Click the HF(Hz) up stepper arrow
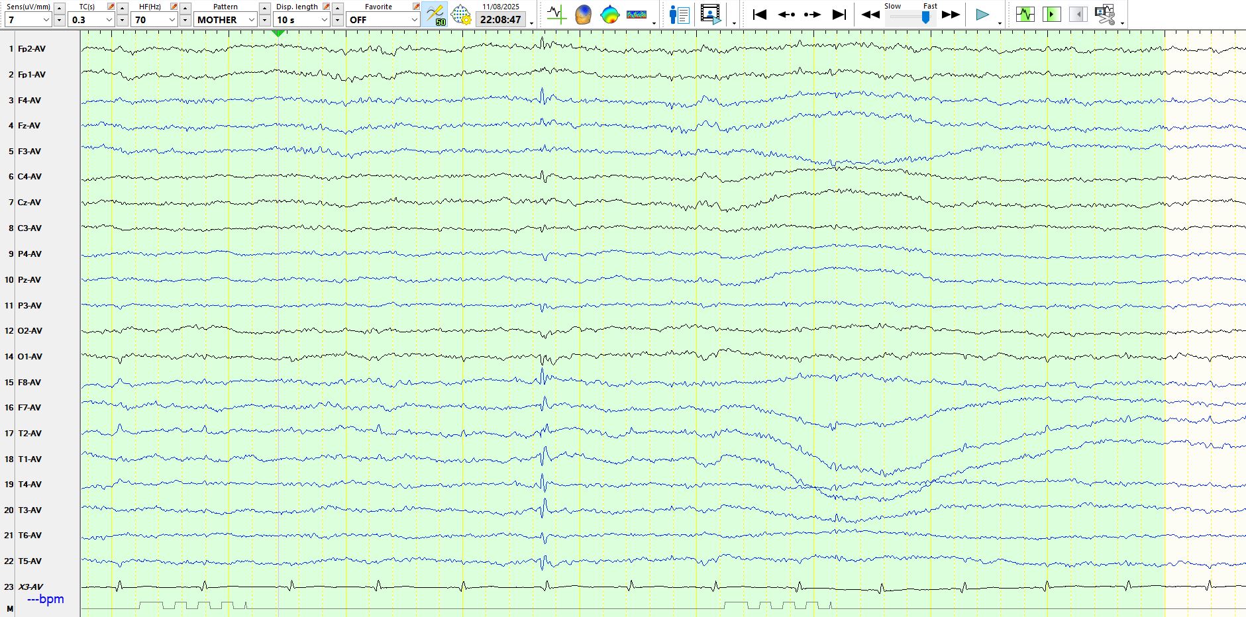Screen dimensions: 1246x617 (185, 7)
